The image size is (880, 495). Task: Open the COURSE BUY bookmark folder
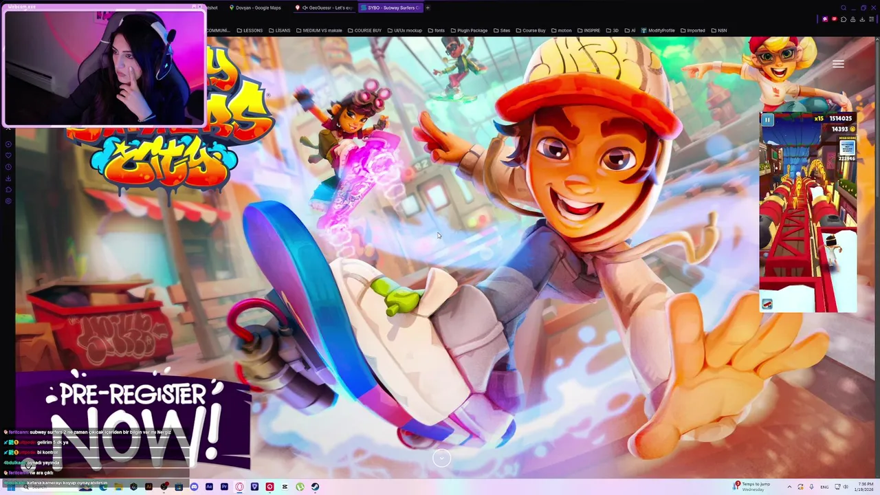364,30
